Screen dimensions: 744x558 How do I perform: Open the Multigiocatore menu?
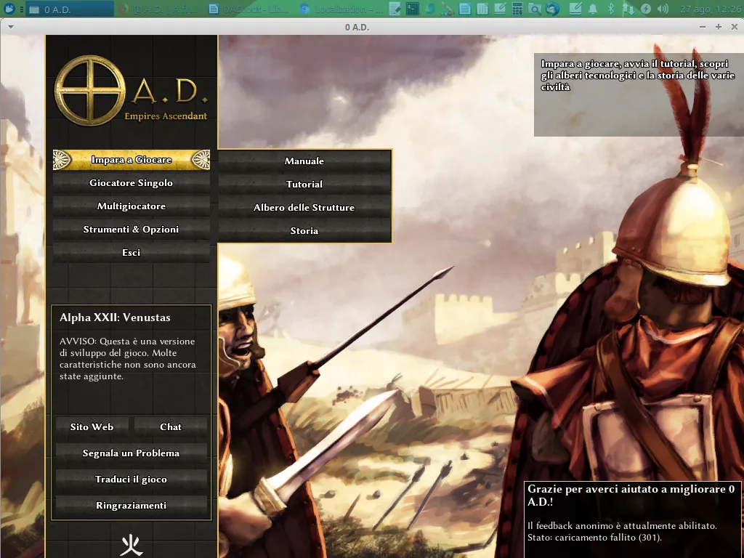(132, 206)
